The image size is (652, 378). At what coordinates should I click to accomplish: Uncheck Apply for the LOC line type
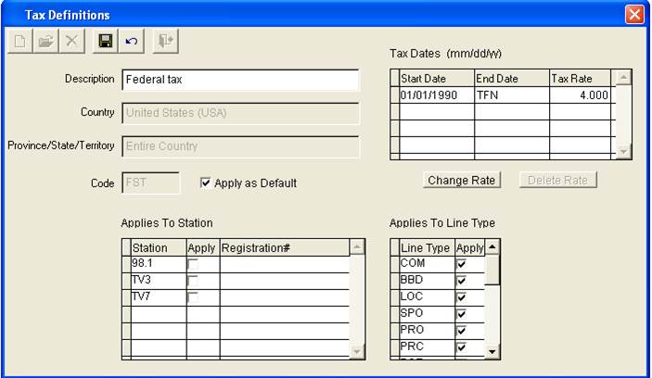tap(461, 297)
